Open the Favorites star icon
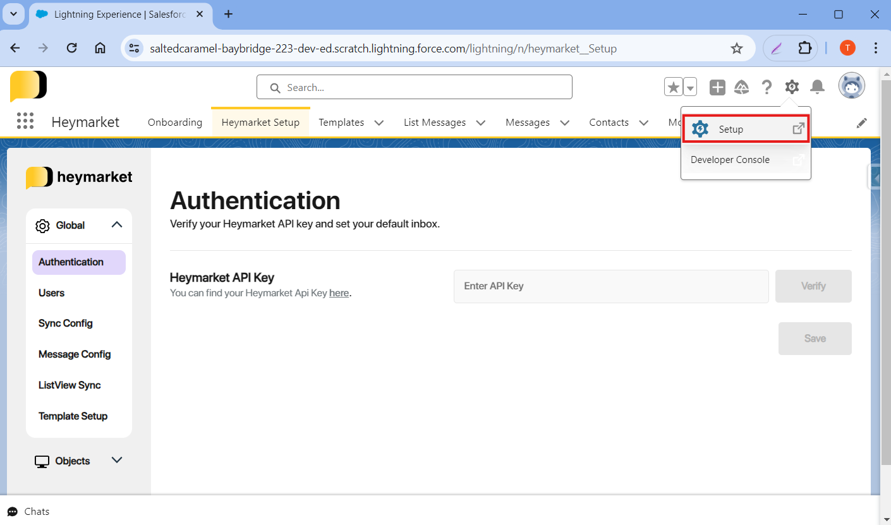Viewport: 891px width, 525px height. click(x=674, y=87)
